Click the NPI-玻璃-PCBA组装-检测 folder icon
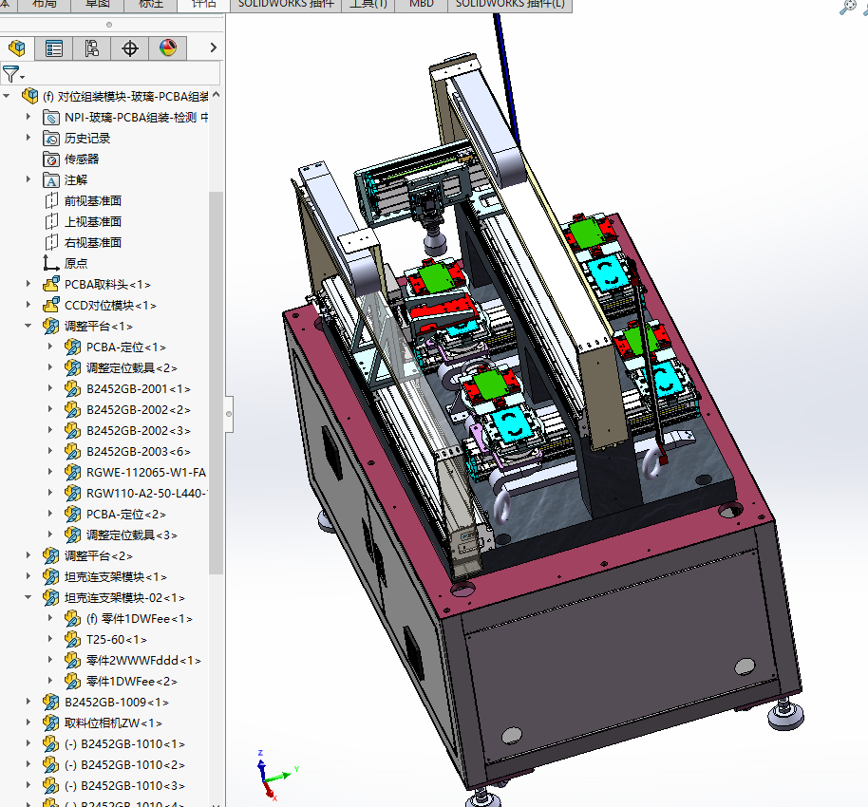This screenshot has height=807, width=868. pyautogui.click(x=51, y=118)
